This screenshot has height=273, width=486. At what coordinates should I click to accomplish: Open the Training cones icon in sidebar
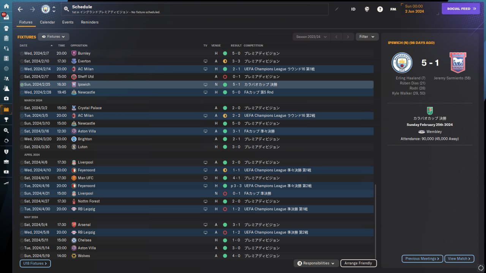[6, 88]
